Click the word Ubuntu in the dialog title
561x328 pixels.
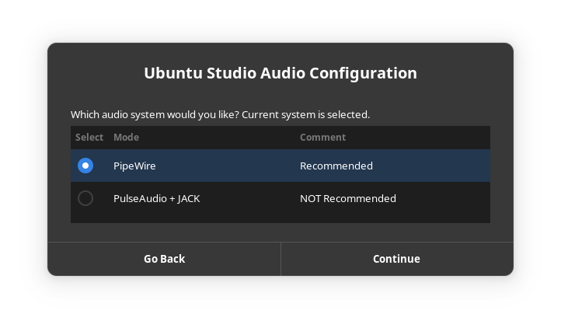click(171, 73)
